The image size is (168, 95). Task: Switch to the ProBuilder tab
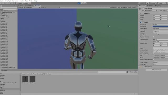point(150,6)
